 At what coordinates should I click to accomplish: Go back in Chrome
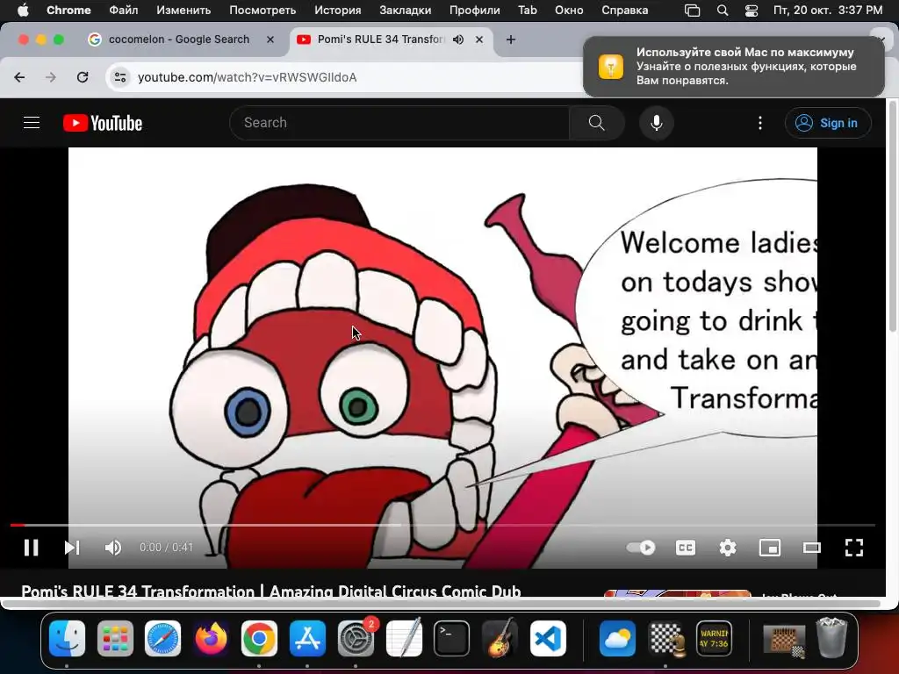19,77
